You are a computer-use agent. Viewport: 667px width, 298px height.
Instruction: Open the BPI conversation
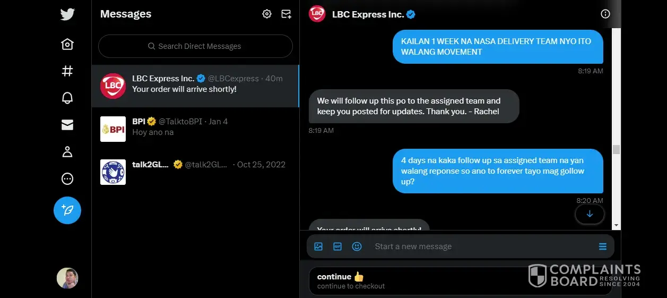click(195, 129)
